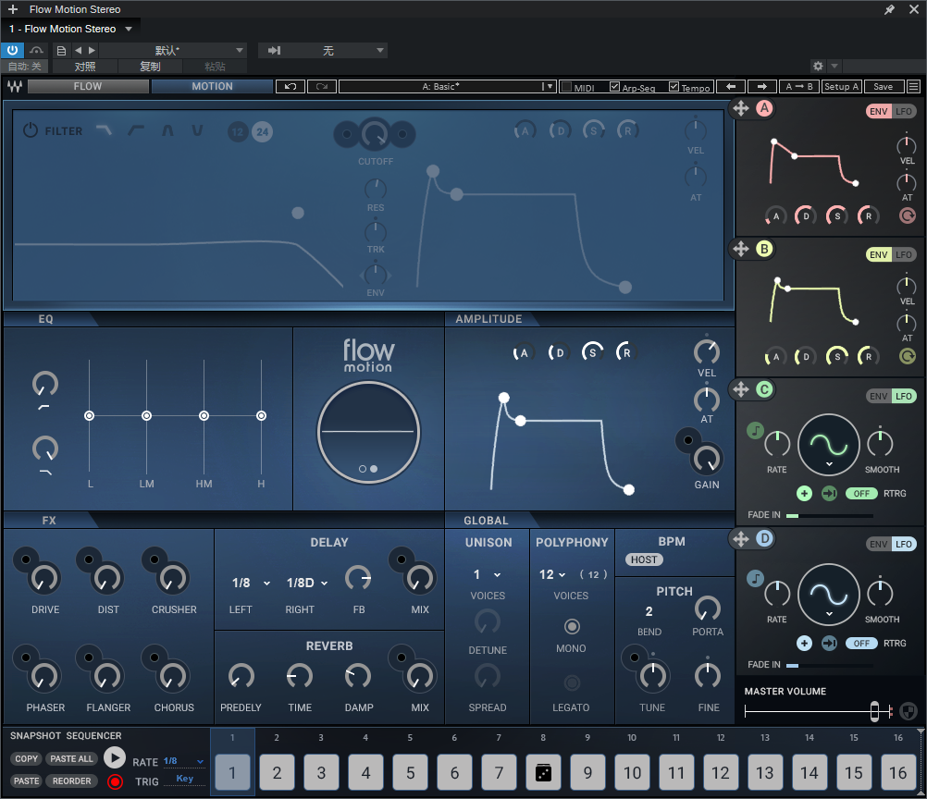Switch to the MOTION tab
This screenshot has width=927, height=799.
tap(212, 86)
